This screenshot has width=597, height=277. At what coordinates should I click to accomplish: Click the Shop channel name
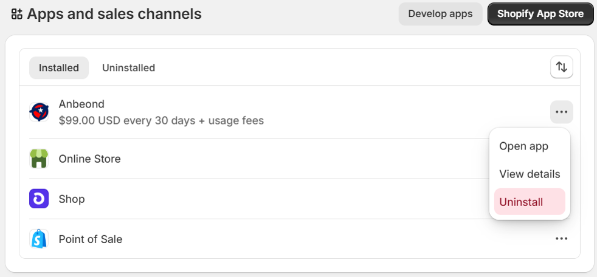coord(72,199)
